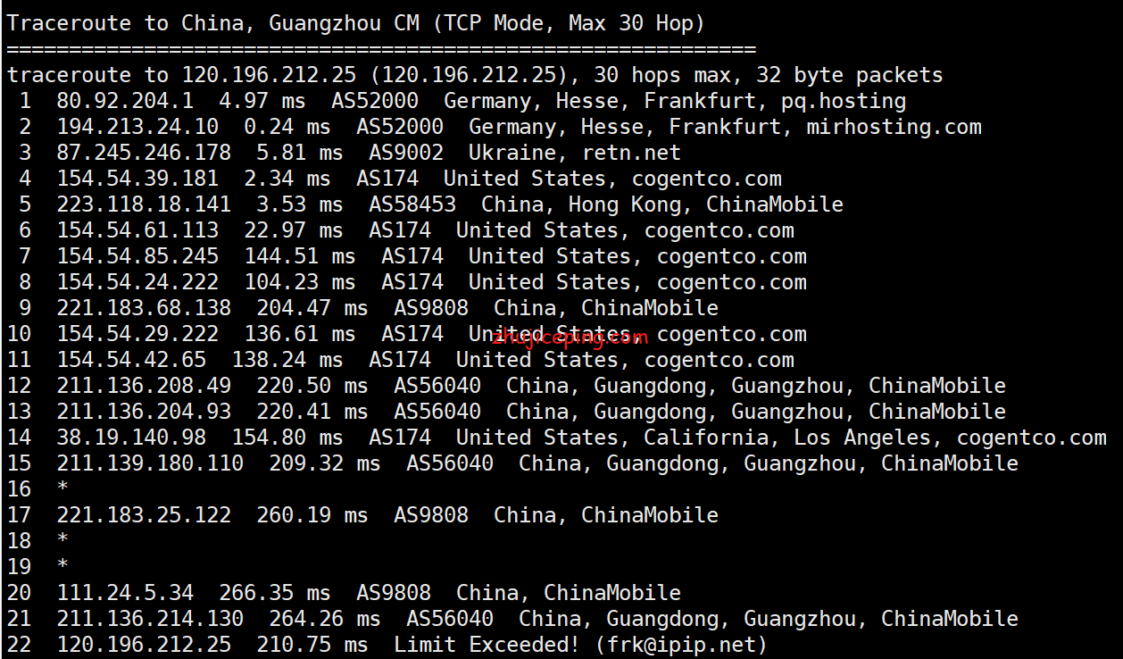
Task: Select the frk@ipip.net address
Action: tap(681, 645)
